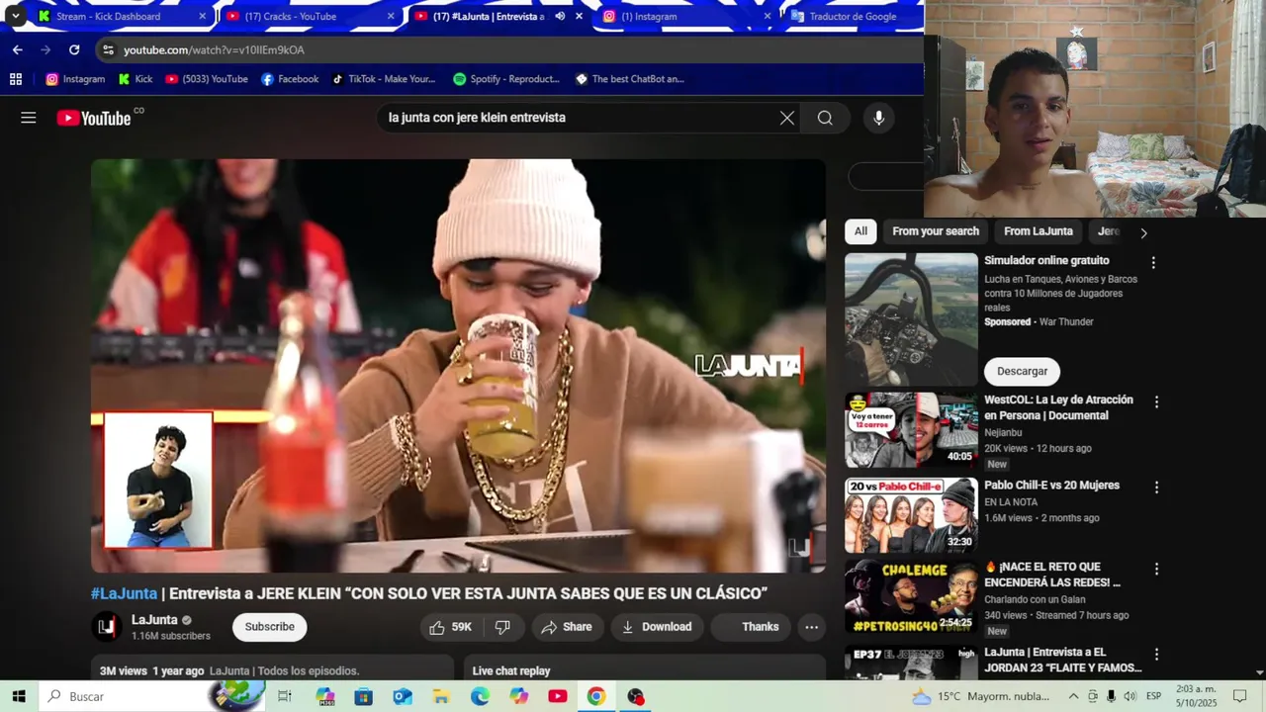Viewport: 1266px width, 712px height.
Task: Open Task View on taskbar
Action: (284, 696)
